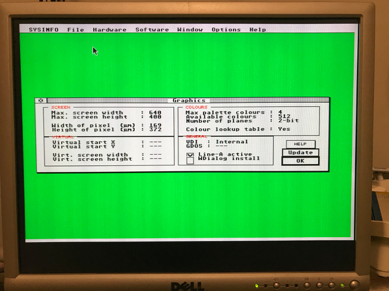Open the File menu
Image resolution: width=389 pixels, height=291 pixels.
[x=75, y=30]
